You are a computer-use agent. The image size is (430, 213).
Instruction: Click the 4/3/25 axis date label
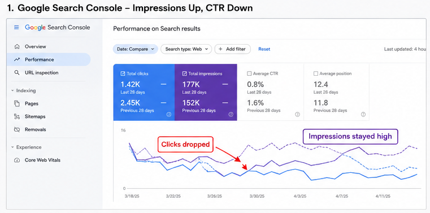[299, 196]
